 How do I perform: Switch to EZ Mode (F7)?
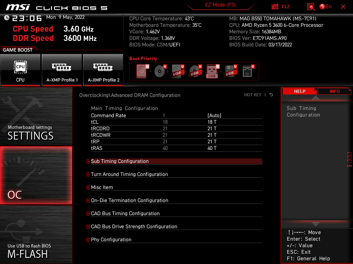pyautogui.click(x=220, y=5)
